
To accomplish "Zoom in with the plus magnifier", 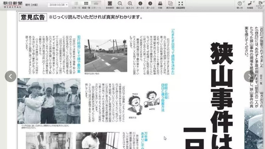I will point(130,5).
